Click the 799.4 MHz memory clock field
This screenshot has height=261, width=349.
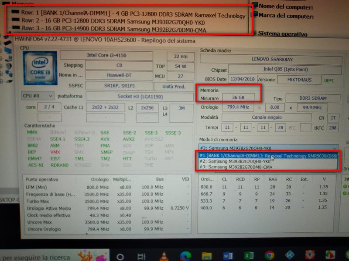click(x=238, y=107)
